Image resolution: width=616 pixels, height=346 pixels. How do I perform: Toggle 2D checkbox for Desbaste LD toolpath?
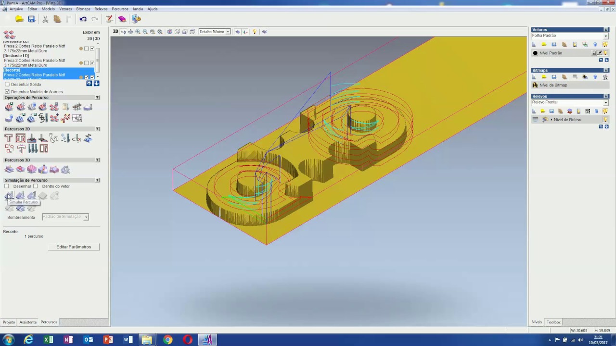(87, 63)
